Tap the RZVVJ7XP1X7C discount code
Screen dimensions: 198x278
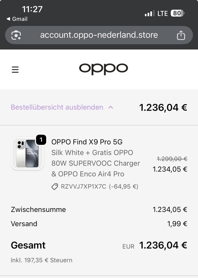tap(83, 187)
